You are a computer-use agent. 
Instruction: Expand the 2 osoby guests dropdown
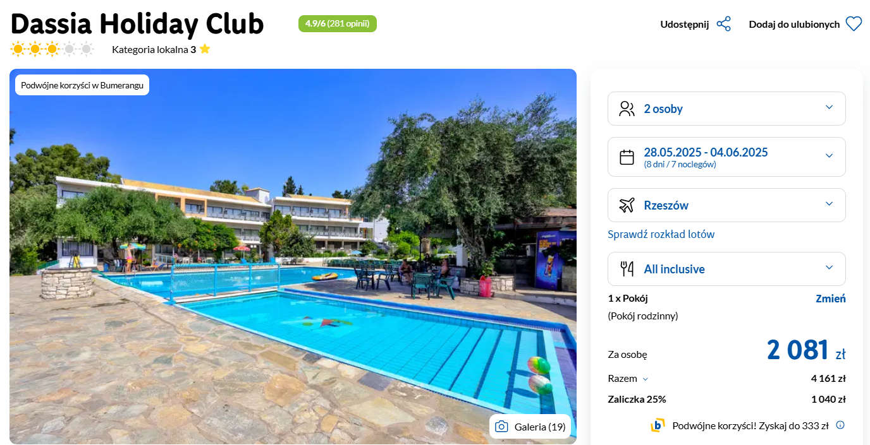point(726,109)
